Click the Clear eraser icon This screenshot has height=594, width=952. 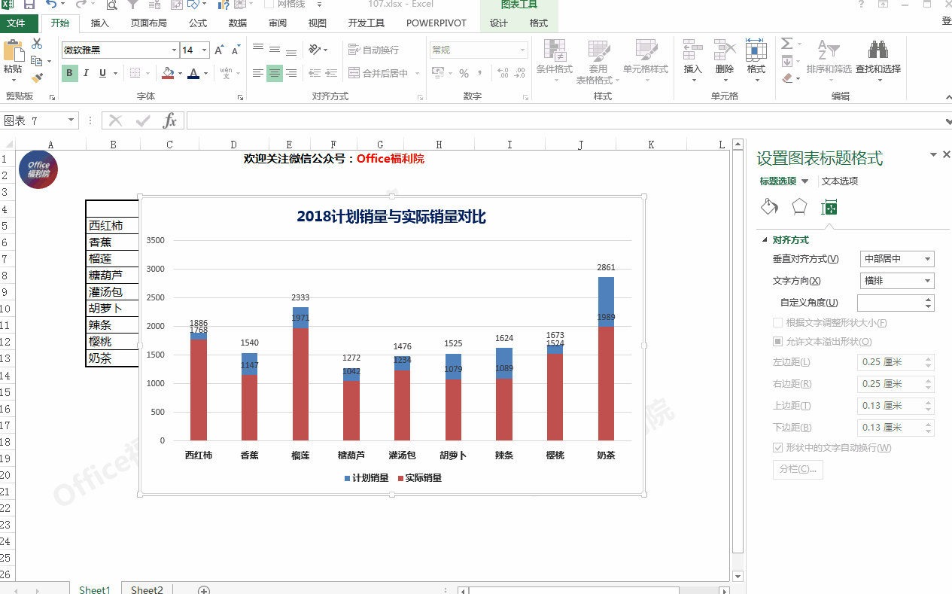(786, 77)
